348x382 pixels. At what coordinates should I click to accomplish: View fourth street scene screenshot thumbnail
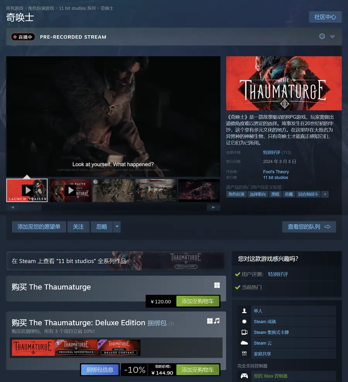[x=156, y=190]
